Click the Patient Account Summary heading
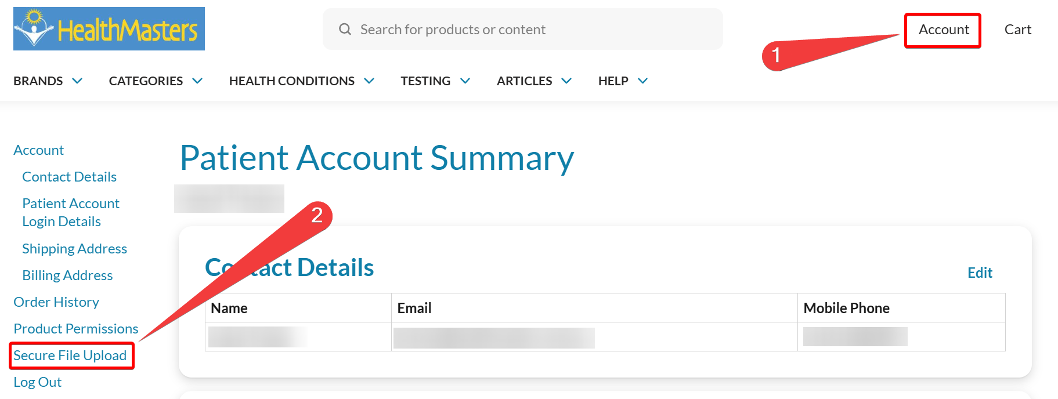Viewport: 1058px width, 399px height. tap(377, 158)
